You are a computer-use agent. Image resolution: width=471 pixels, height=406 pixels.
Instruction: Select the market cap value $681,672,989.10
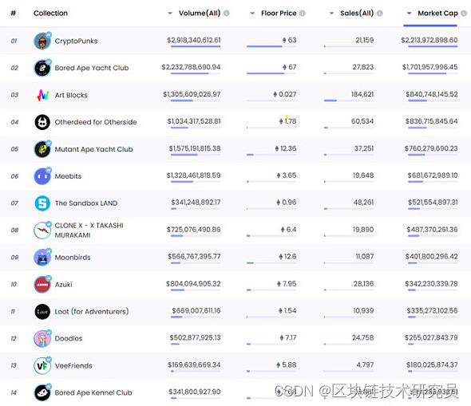click(x=433, y=175)
